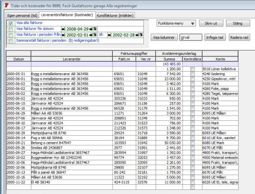Step the 2002-02-28 end date forward one day

[137, 35]
